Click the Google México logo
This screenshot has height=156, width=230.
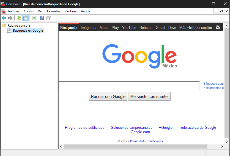[139, 56]
